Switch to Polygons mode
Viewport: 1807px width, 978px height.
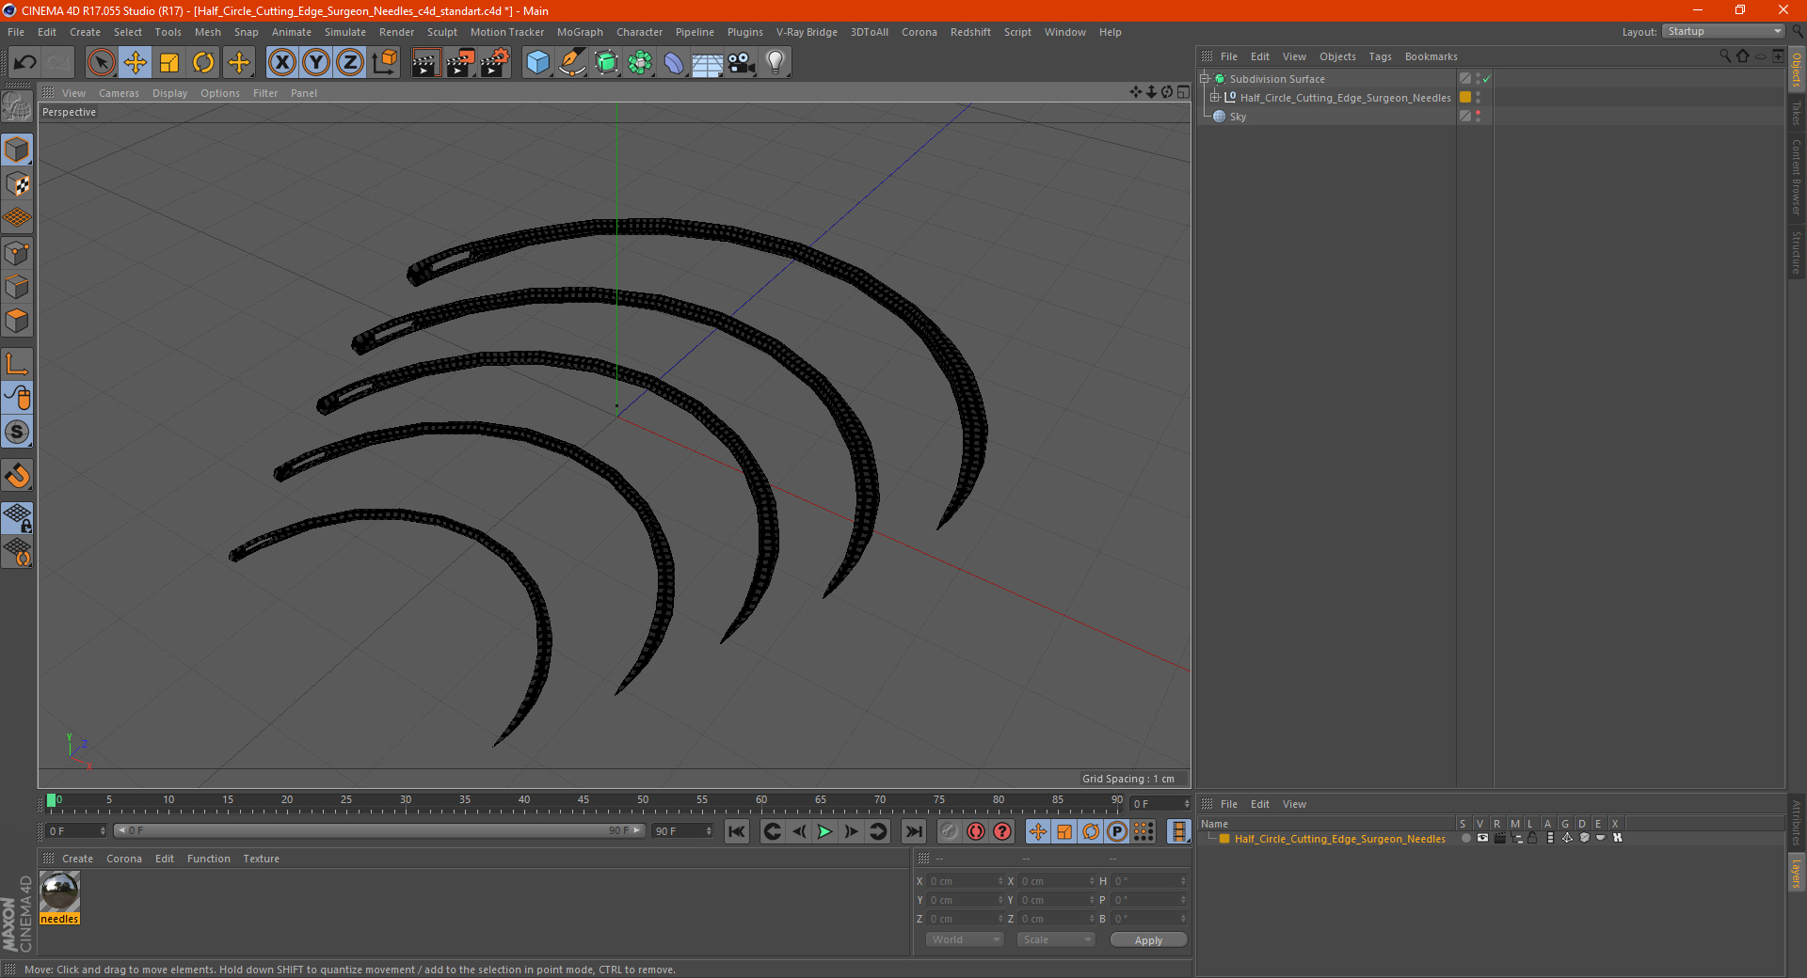[x=17, y=321]
